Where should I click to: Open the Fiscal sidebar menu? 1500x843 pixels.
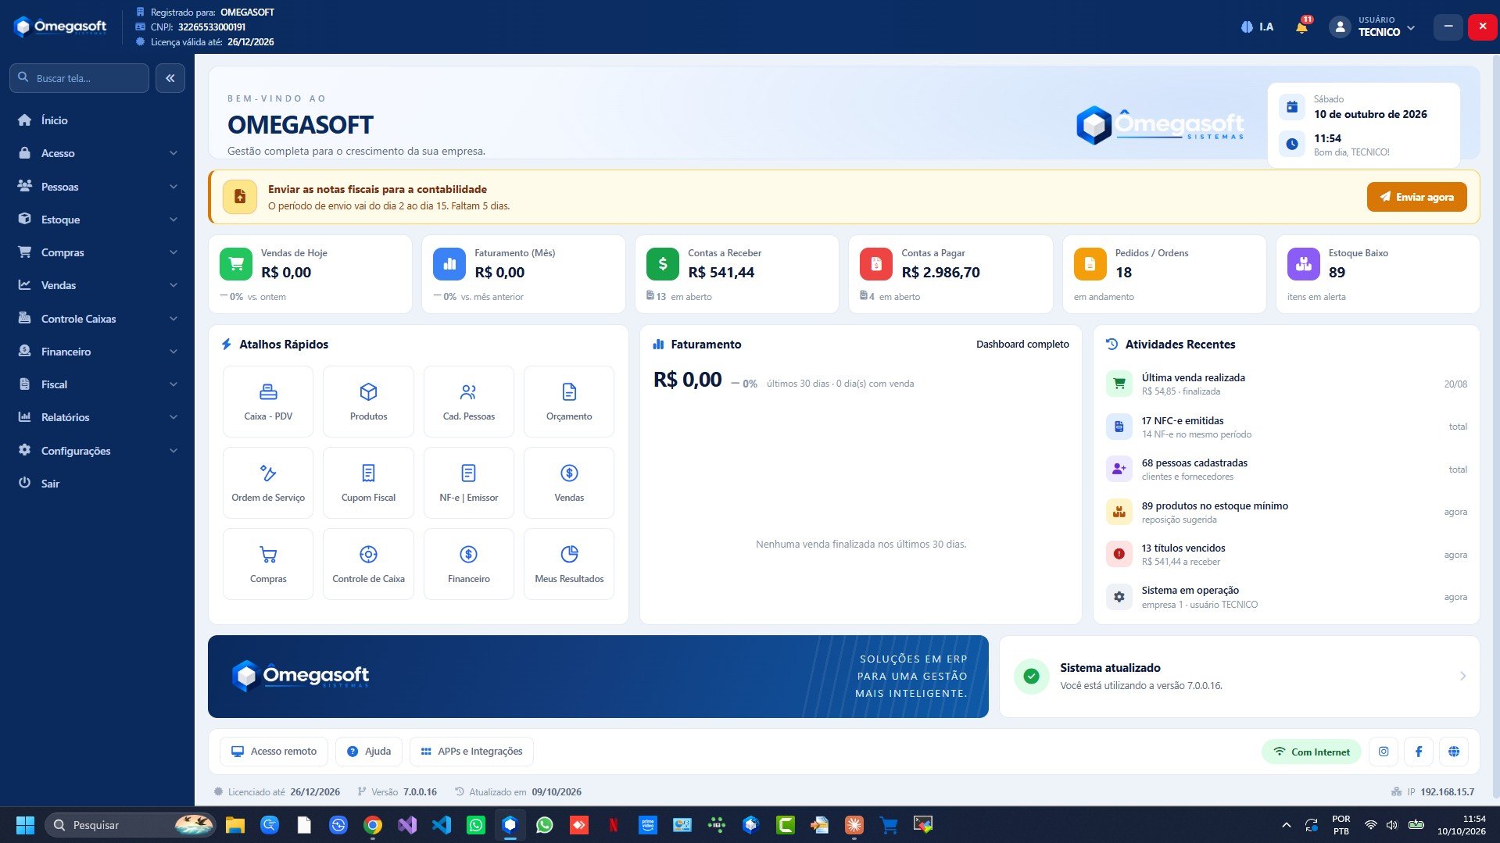pyautogui.click(x=98, y=384)
